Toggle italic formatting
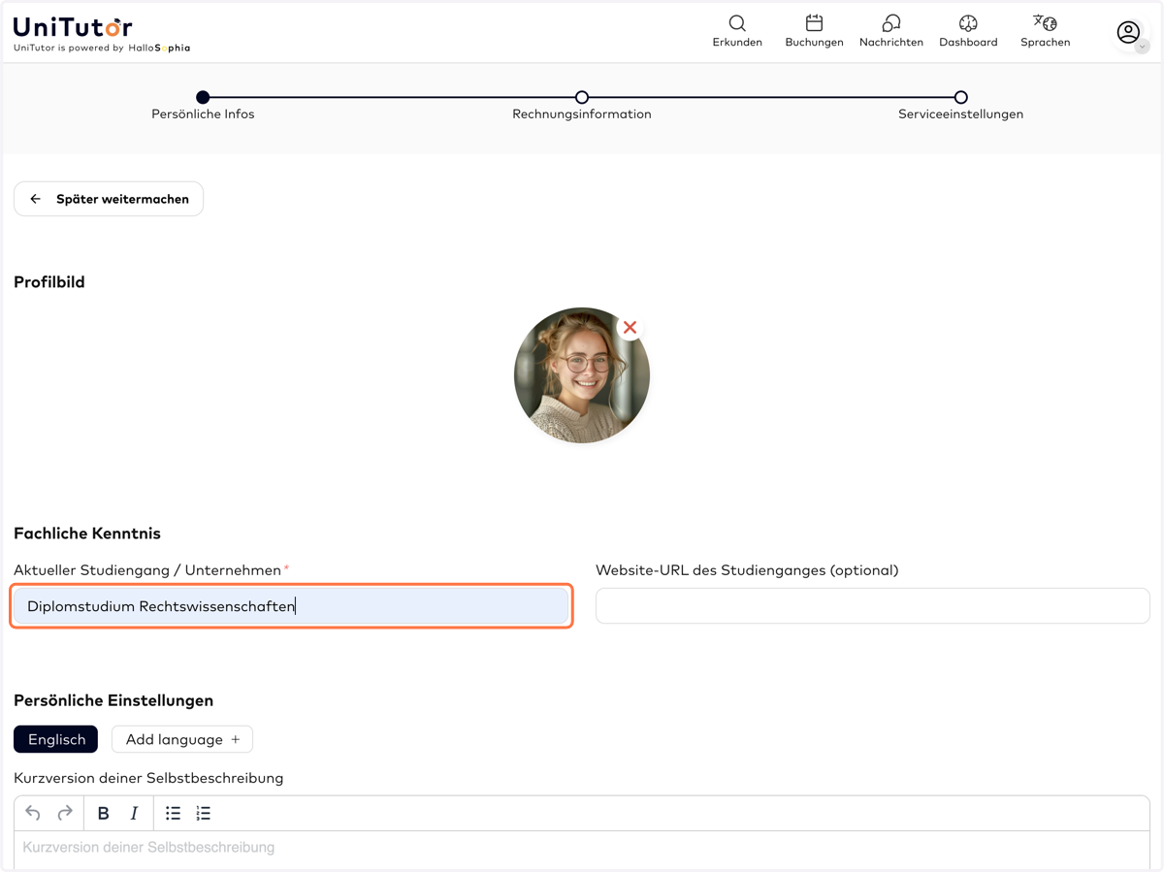Viewport: 1164px width, 872px height. 134,813
